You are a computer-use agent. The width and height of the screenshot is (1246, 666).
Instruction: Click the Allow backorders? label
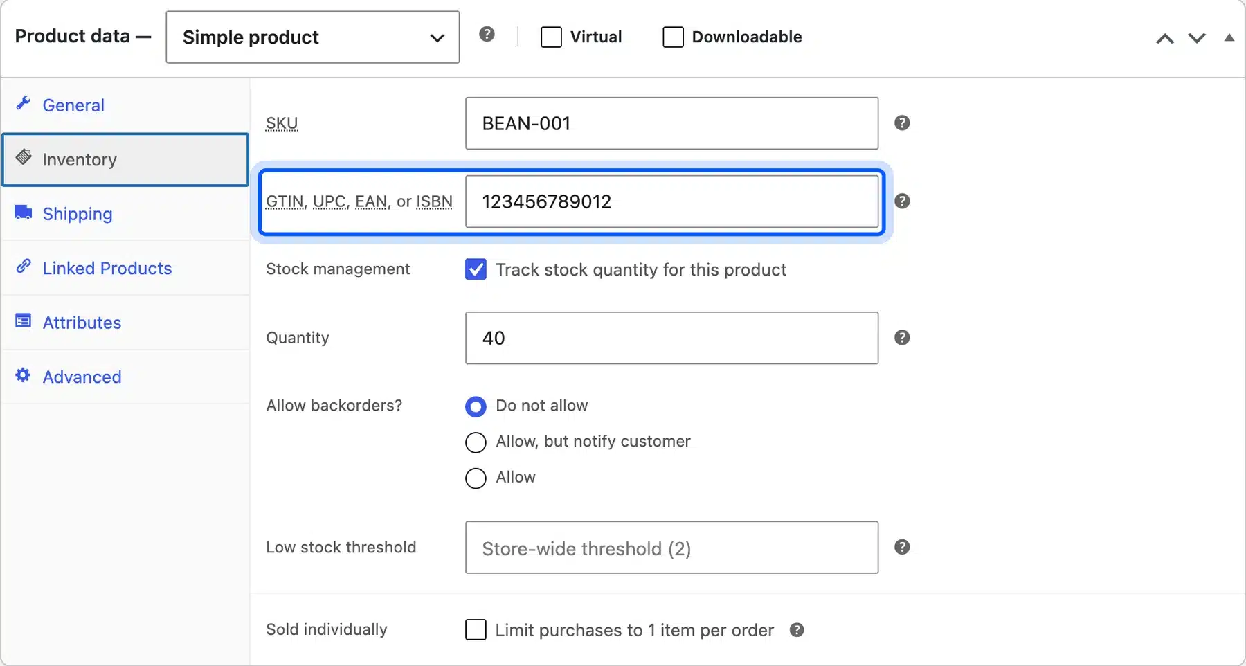point(334,406)
